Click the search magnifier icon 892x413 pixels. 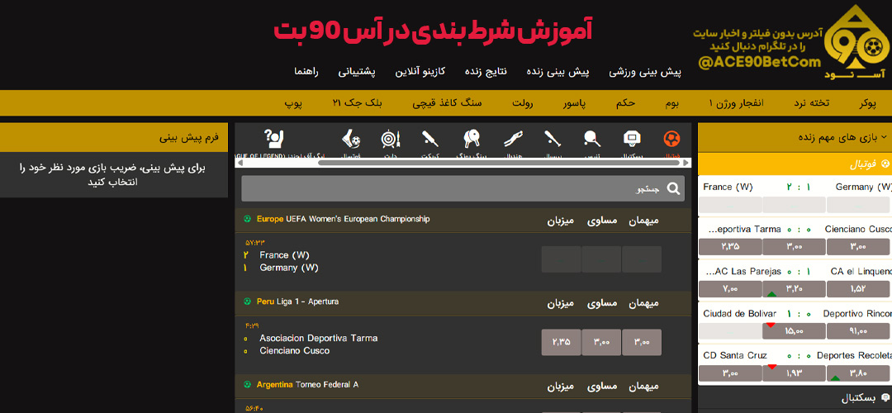(674, 189)
